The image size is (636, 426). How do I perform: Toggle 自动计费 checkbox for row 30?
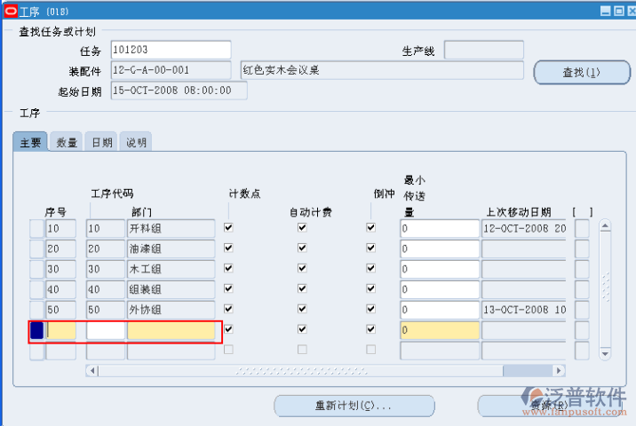[x=302, y=268]
